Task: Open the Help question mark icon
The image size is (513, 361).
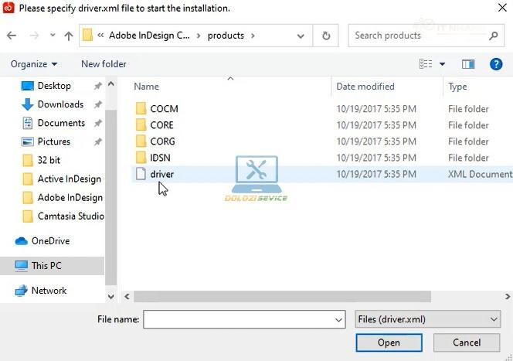Action: (x=497, y=64)
